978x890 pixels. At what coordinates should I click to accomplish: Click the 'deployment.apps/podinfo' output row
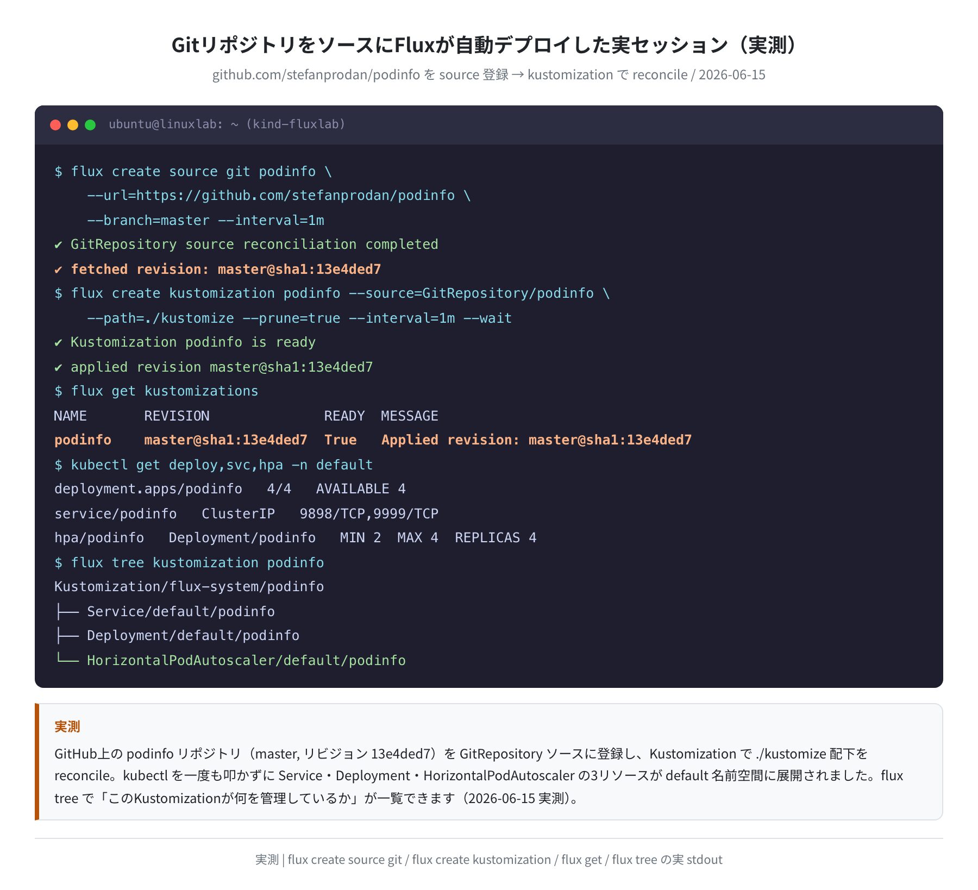click(x=230, y=489)
